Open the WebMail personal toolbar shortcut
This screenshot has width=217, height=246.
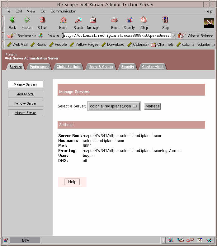point(17,45)
